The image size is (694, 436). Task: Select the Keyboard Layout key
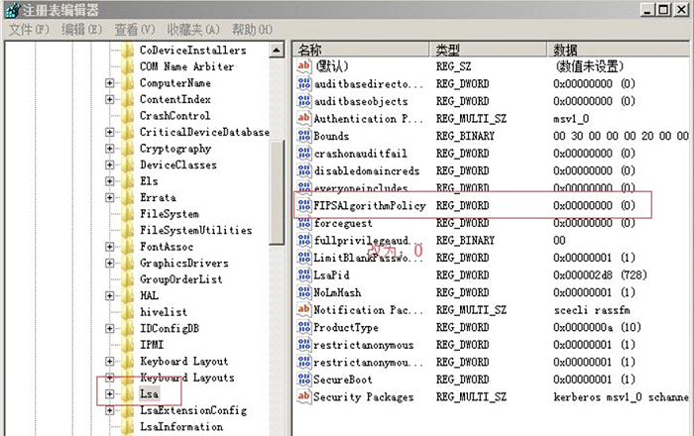point(183,362)
